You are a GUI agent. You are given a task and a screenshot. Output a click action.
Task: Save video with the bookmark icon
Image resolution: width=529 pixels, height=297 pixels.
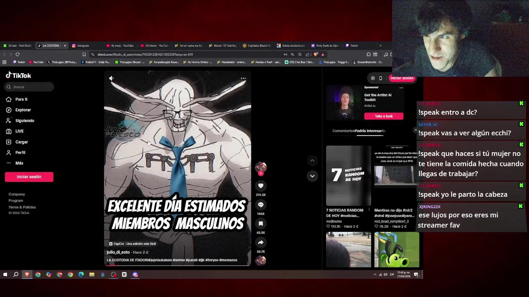[261, 224]
